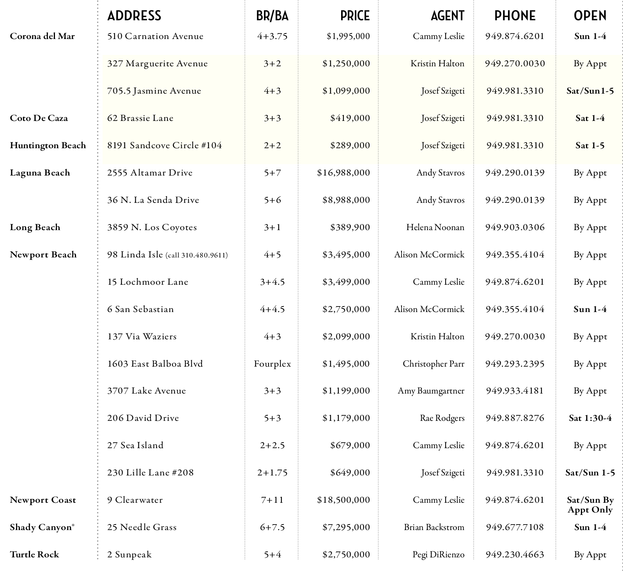Click the PRICE column header
The image size is (623, 571).
click(355, 16)
